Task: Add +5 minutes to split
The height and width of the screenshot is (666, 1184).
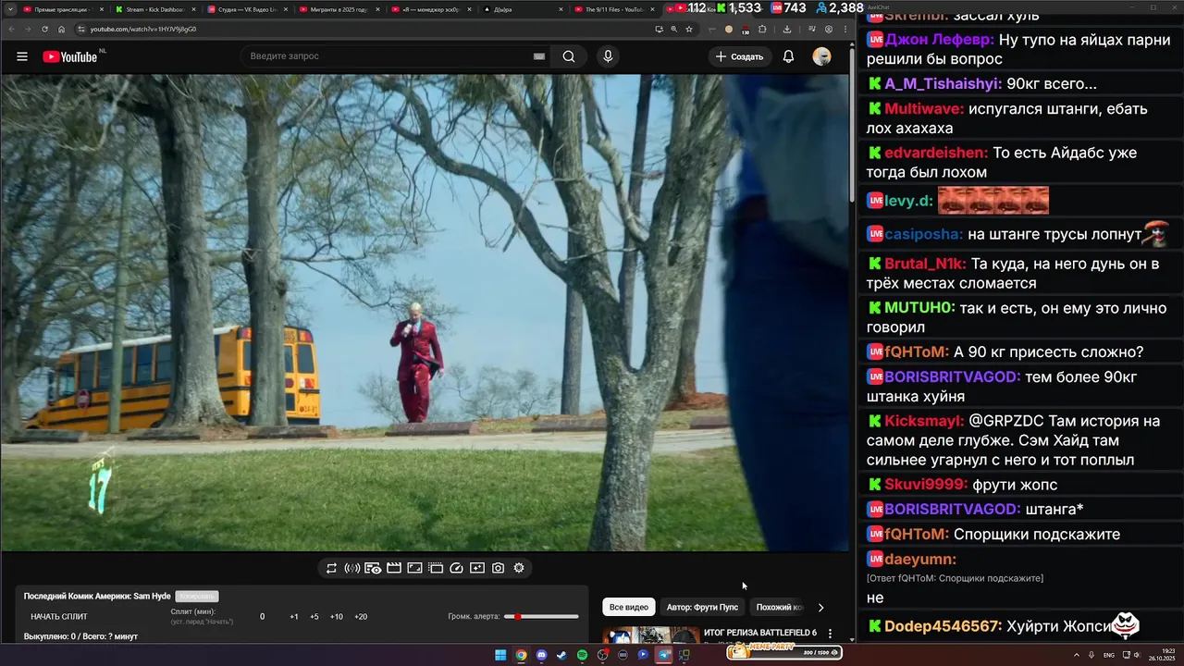Action: [x=314, y=617]
